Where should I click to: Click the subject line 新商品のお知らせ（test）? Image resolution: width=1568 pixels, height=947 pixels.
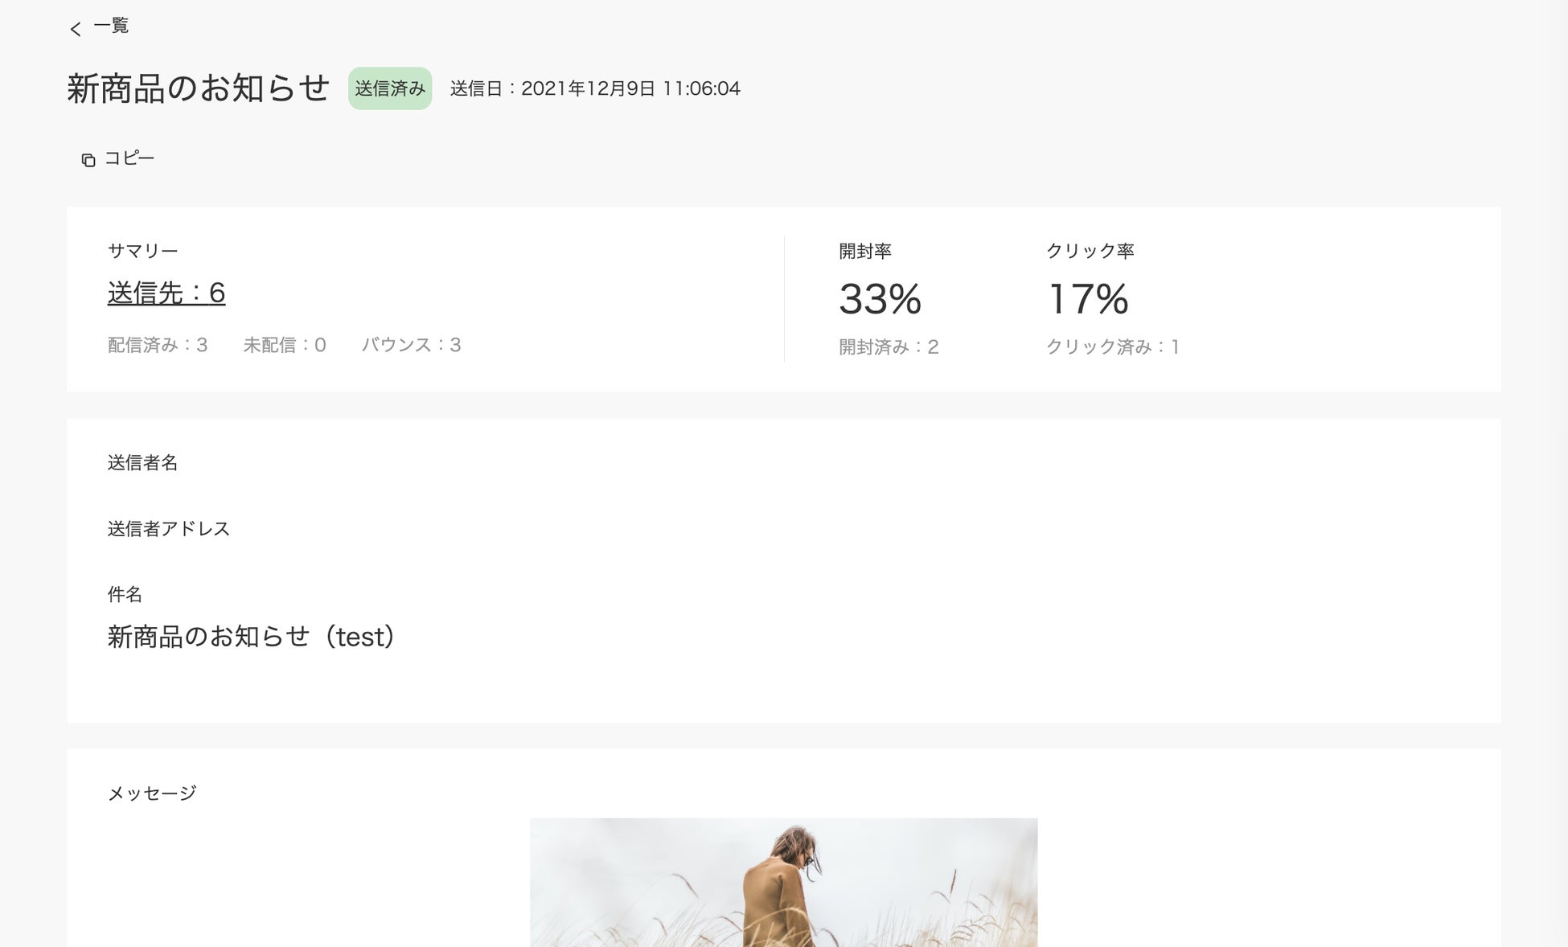pos(252,637)
